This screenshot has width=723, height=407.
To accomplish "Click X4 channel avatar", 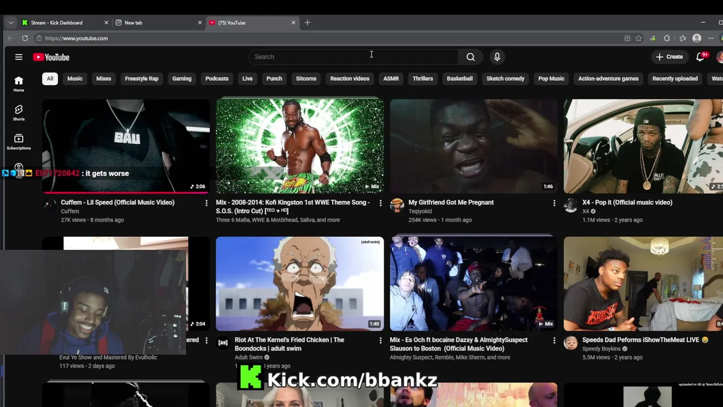I will (x=571, y=205).
